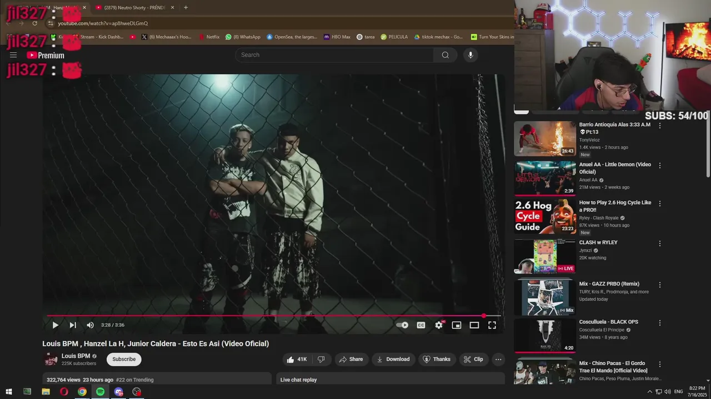Screen dimensions: 711x399
Task: Click the Clip button
Action: point(473,359)
